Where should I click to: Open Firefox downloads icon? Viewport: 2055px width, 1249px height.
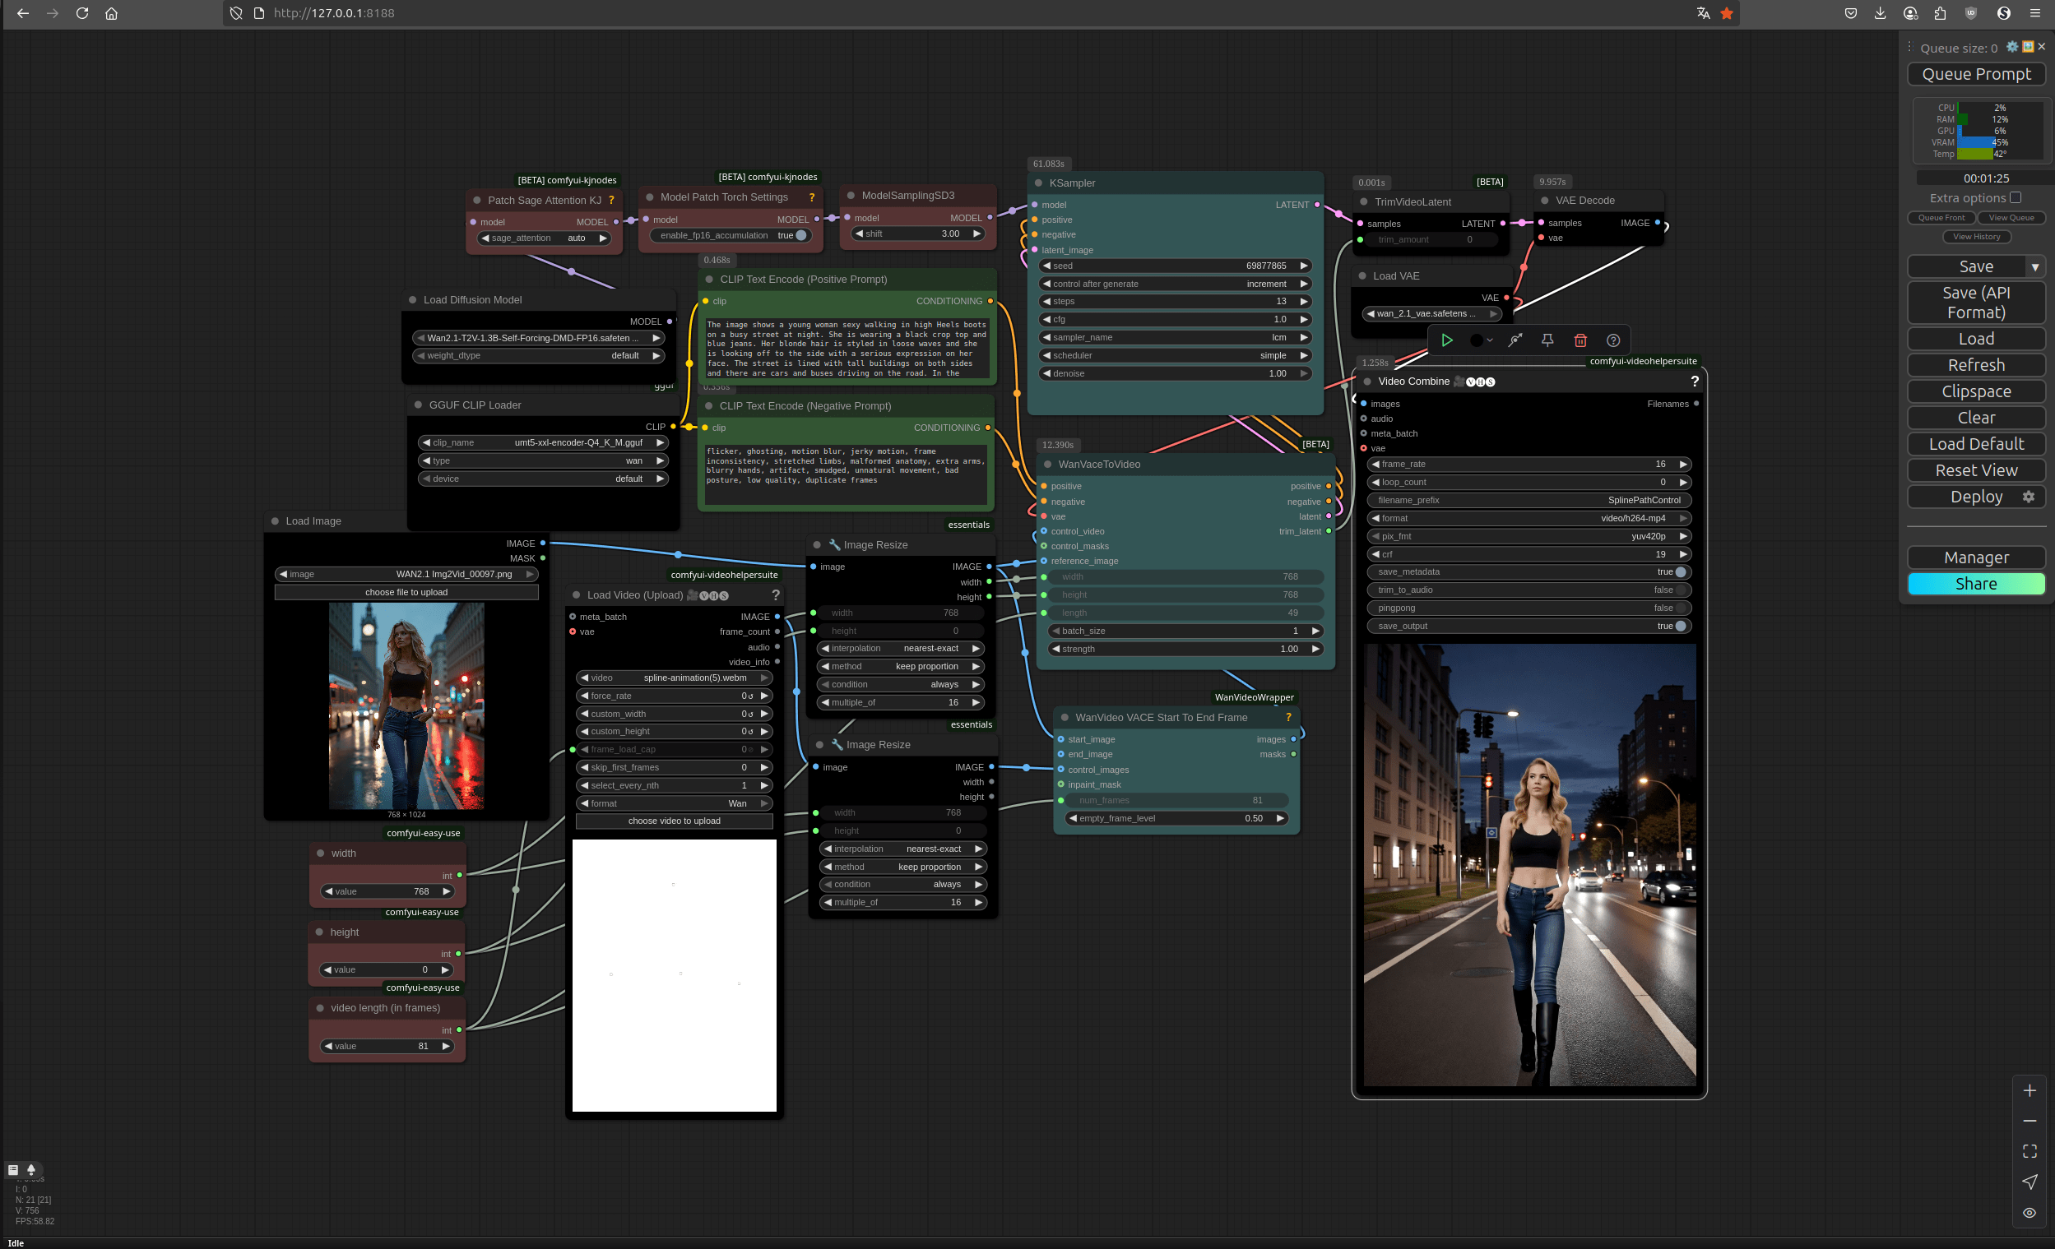(x=1880, y=13)
